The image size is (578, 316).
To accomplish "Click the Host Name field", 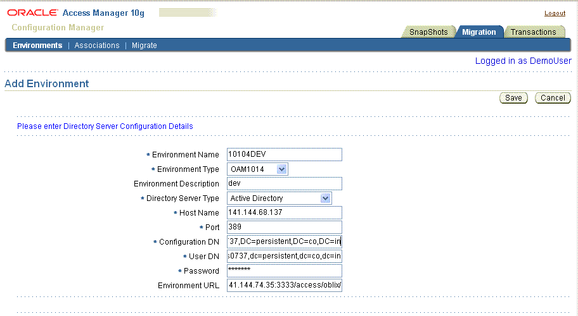I will tap(284, 212).
